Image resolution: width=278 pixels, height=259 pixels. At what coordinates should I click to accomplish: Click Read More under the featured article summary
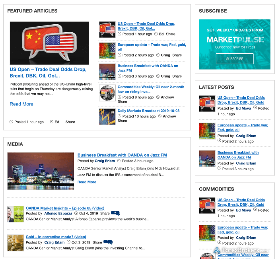(21, 104)
